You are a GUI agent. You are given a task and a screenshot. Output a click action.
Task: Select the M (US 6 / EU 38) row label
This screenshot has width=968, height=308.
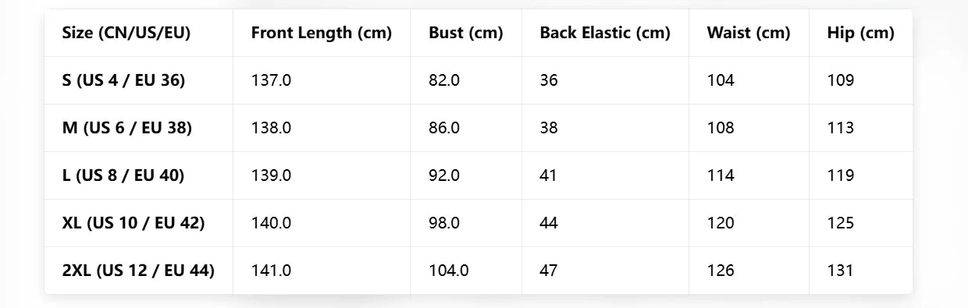click(127, 128)
